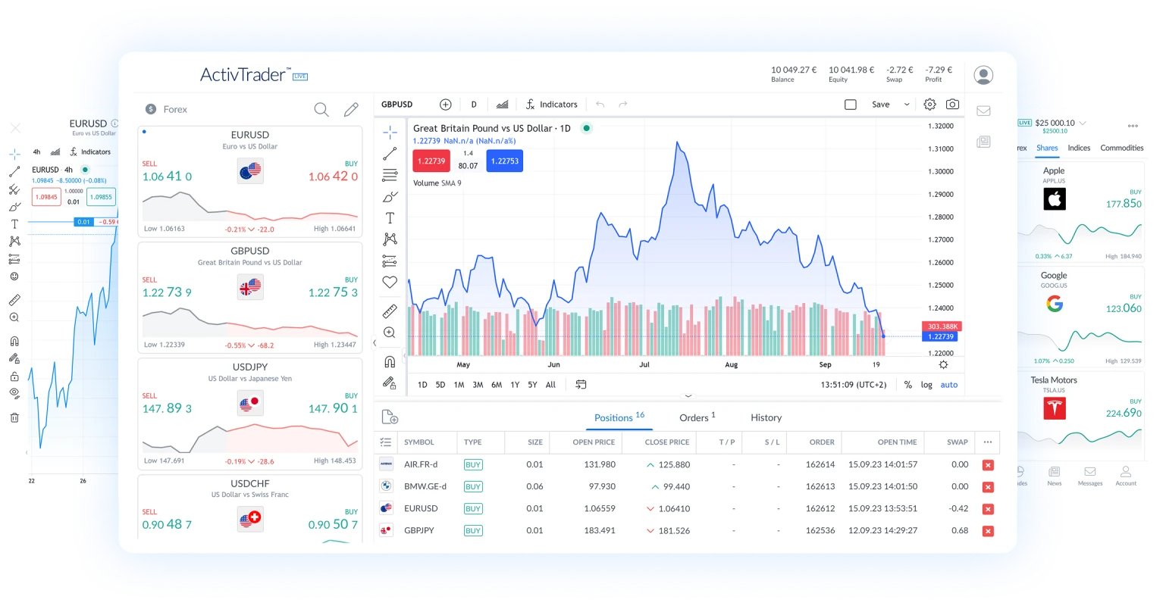Toggle the fullscreen square checkbox near Save
Viewport: 1166px width, 606px height.
pos(851,105)
